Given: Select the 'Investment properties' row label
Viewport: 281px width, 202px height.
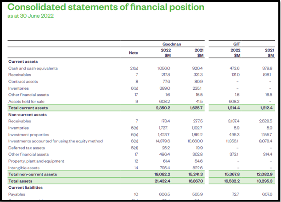Looking at the screenshot, I should [x=29, y=135].
